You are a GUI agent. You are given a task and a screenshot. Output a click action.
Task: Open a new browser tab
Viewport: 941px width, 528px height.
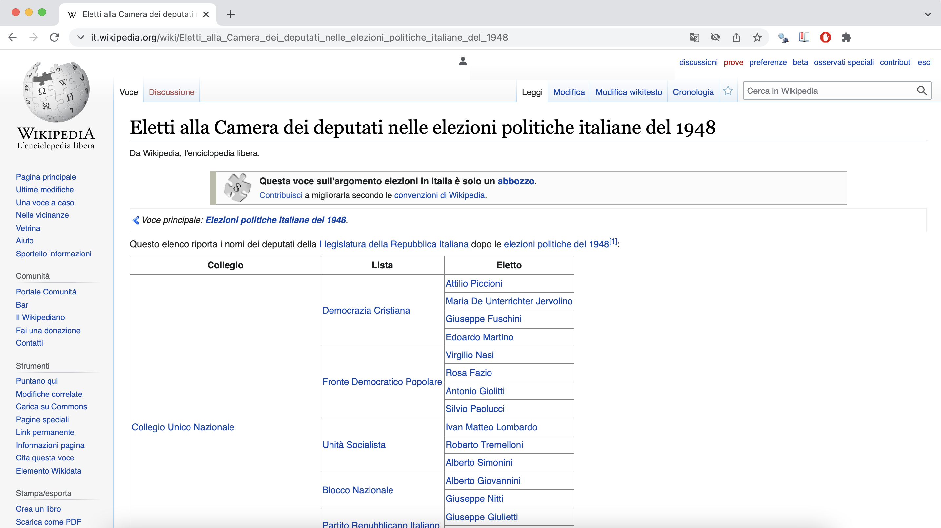(x=230, y=14)
